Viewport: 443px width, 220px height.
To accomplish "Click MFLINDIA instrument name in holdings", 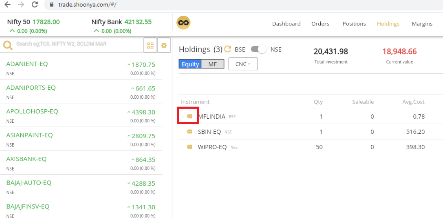I will click(212, 117).
